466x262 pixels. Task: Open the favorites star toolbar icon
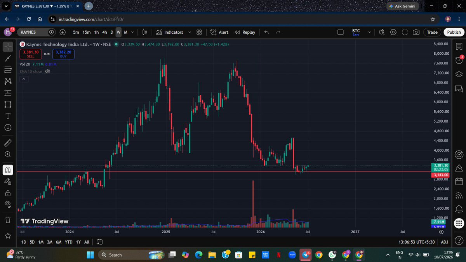[8, 236]
